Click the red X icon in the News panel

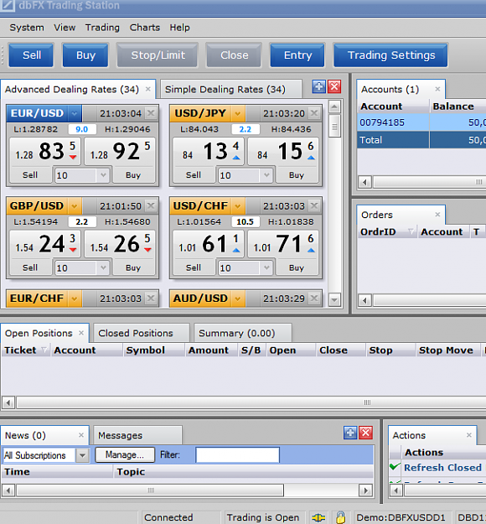pos(365,433)
